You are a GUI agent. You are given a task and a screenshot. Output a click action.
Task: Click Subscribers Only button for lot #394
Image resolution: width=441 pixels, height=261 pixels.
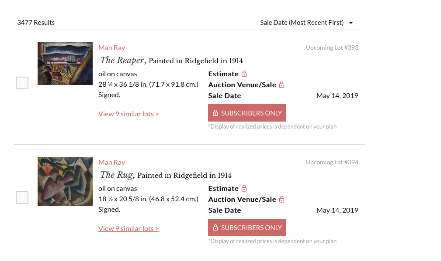click(x=247, y=227)
